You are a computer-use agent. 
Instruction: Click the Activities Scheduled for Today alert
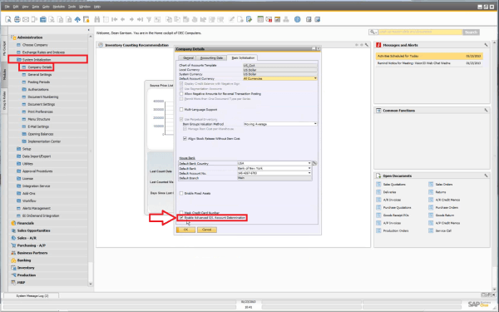tap(429, 56)
